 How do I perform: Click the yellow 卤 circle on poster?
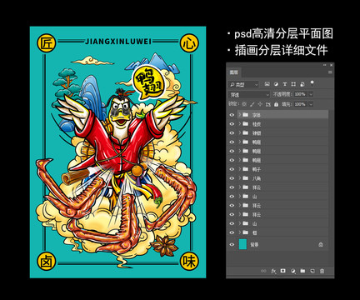click(46, 262)
